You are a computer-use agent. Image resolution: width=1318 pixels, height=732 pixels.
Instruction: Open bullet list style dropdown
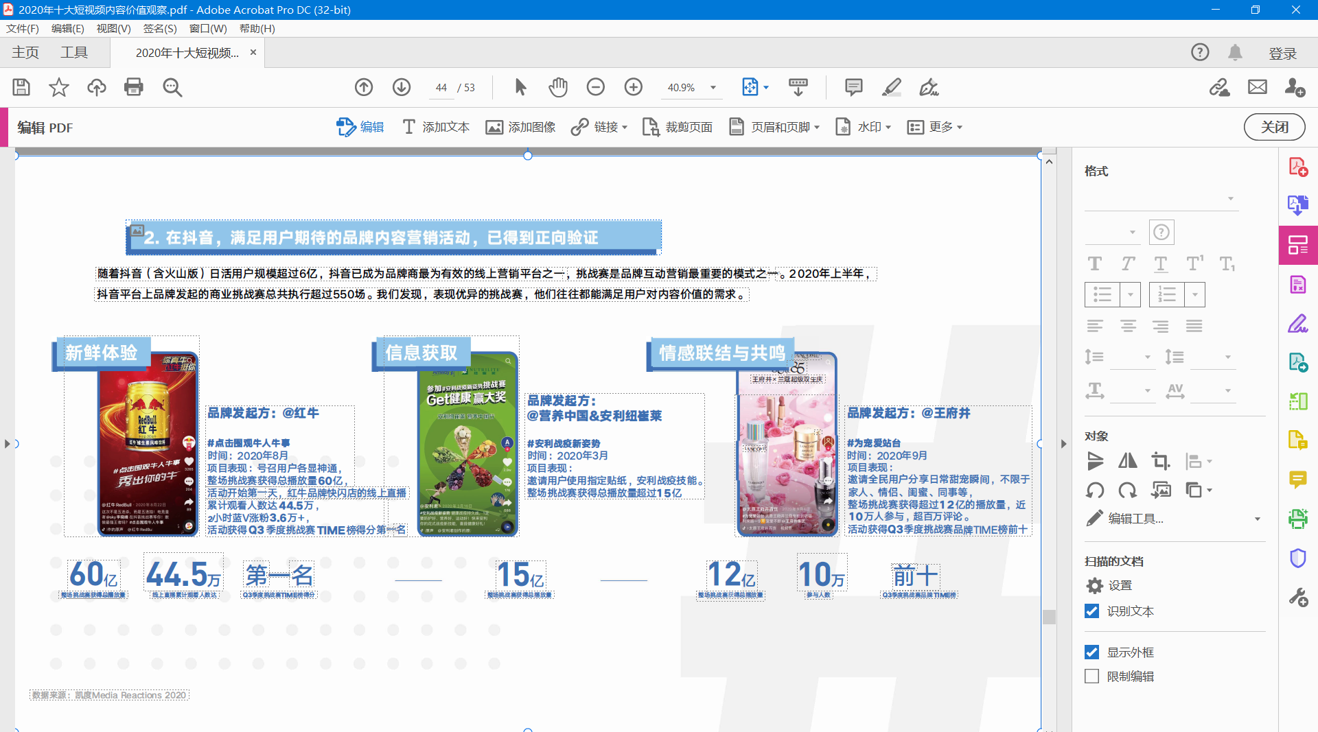coord(1130,294)
